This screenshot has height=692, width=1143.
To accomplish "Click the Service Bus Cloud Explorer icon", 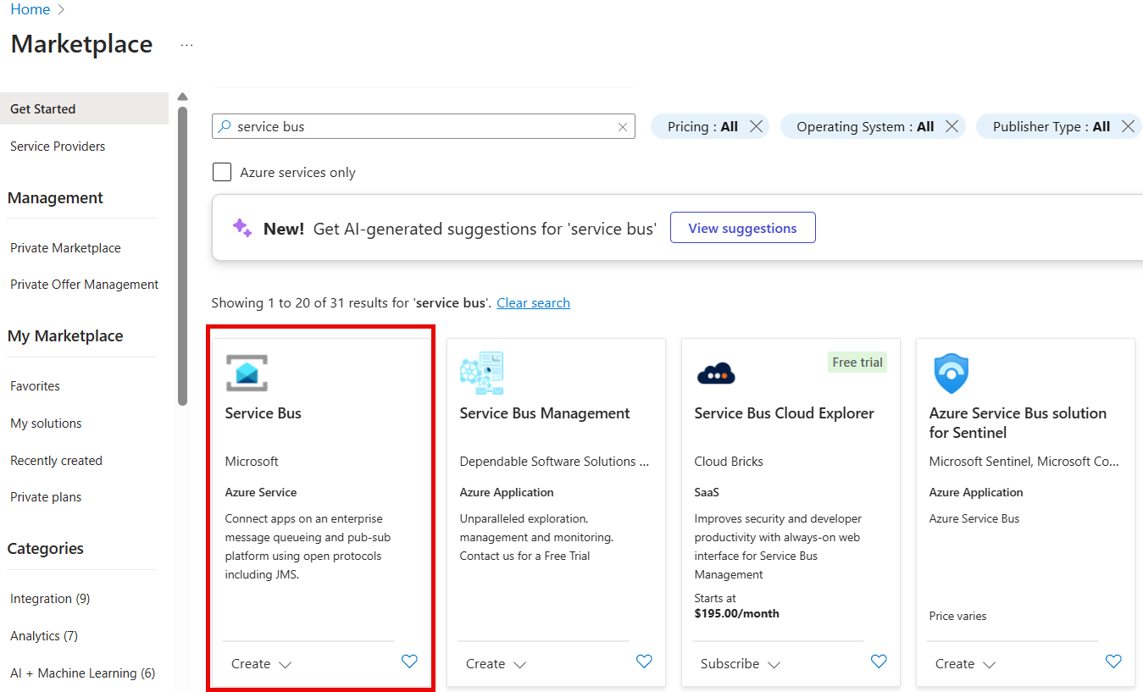I will point(716,374).
